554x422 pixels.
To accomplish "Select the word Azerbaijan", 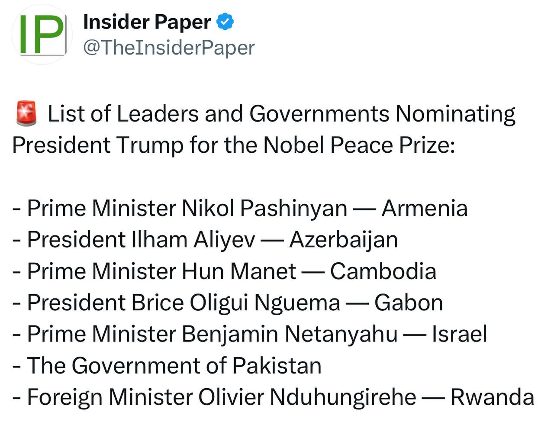I will (344, 240).
